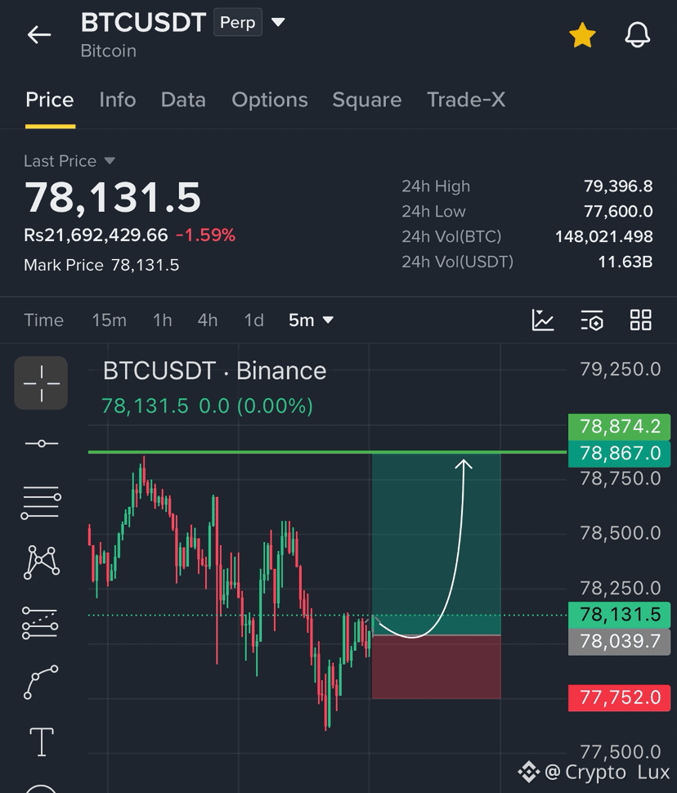The height and width of the screenshot is (793, 677).
Task: Select the parallel lines Fibonacci tool
Action: (x=41, y=502)
